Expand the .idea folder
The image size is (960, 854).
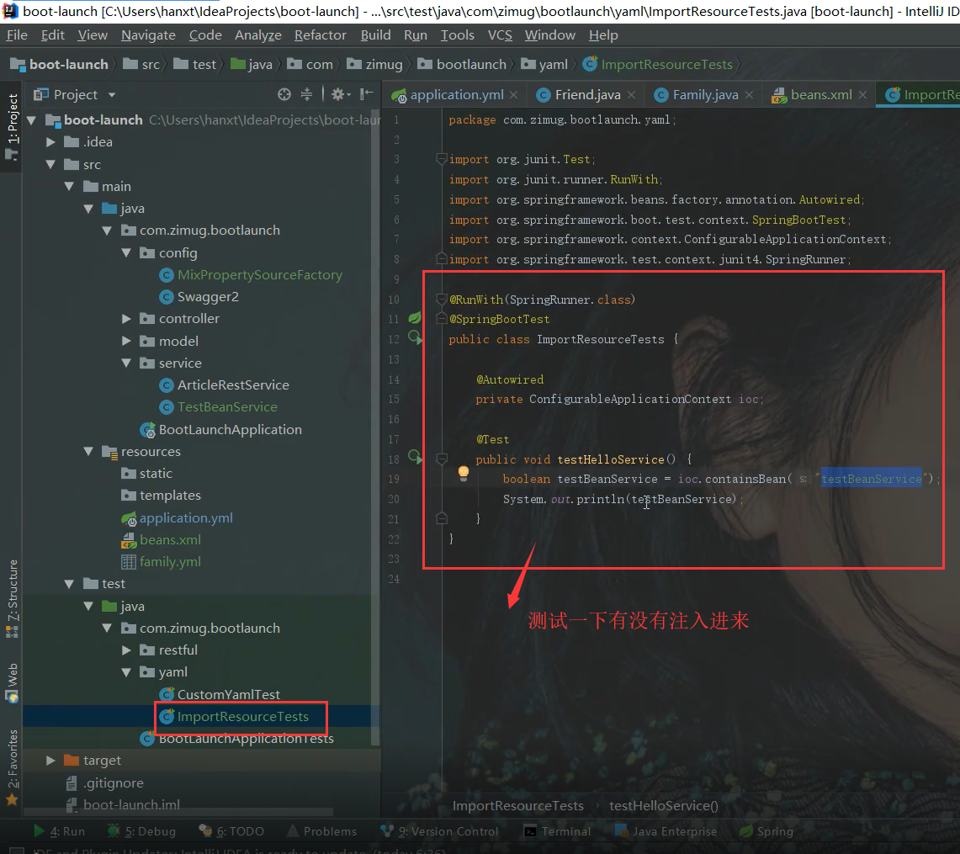[50, 142]
